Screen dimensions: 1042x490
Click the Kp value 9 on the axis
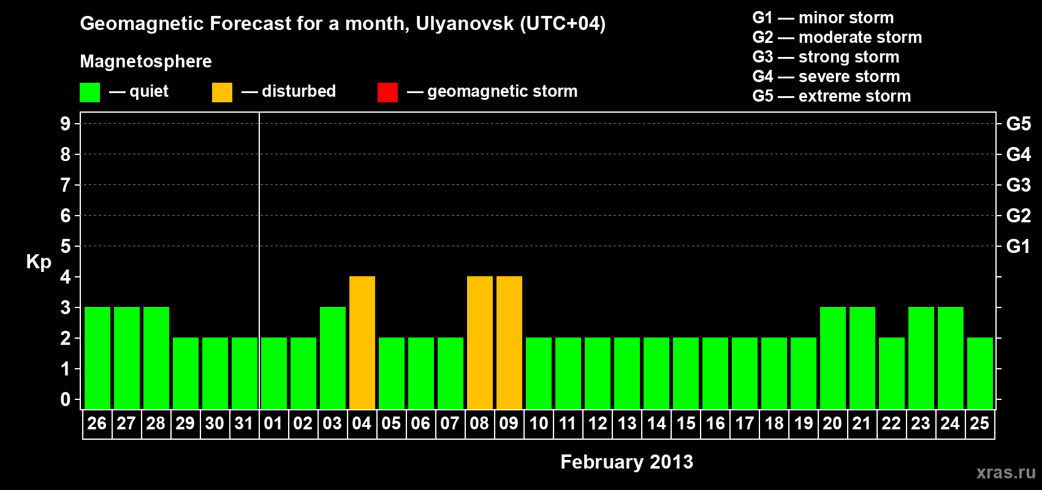click(66, 124)
